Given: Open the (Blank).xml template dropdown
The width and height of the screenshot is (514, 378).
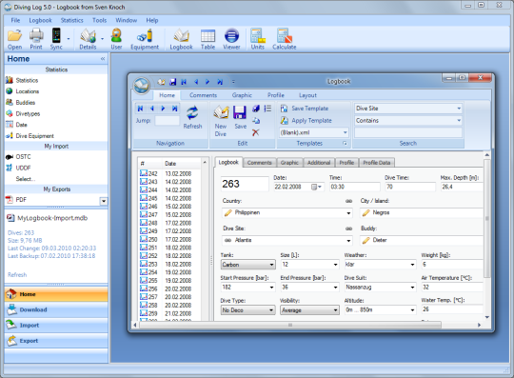Looking at the screenshot, I should point(345,132).
